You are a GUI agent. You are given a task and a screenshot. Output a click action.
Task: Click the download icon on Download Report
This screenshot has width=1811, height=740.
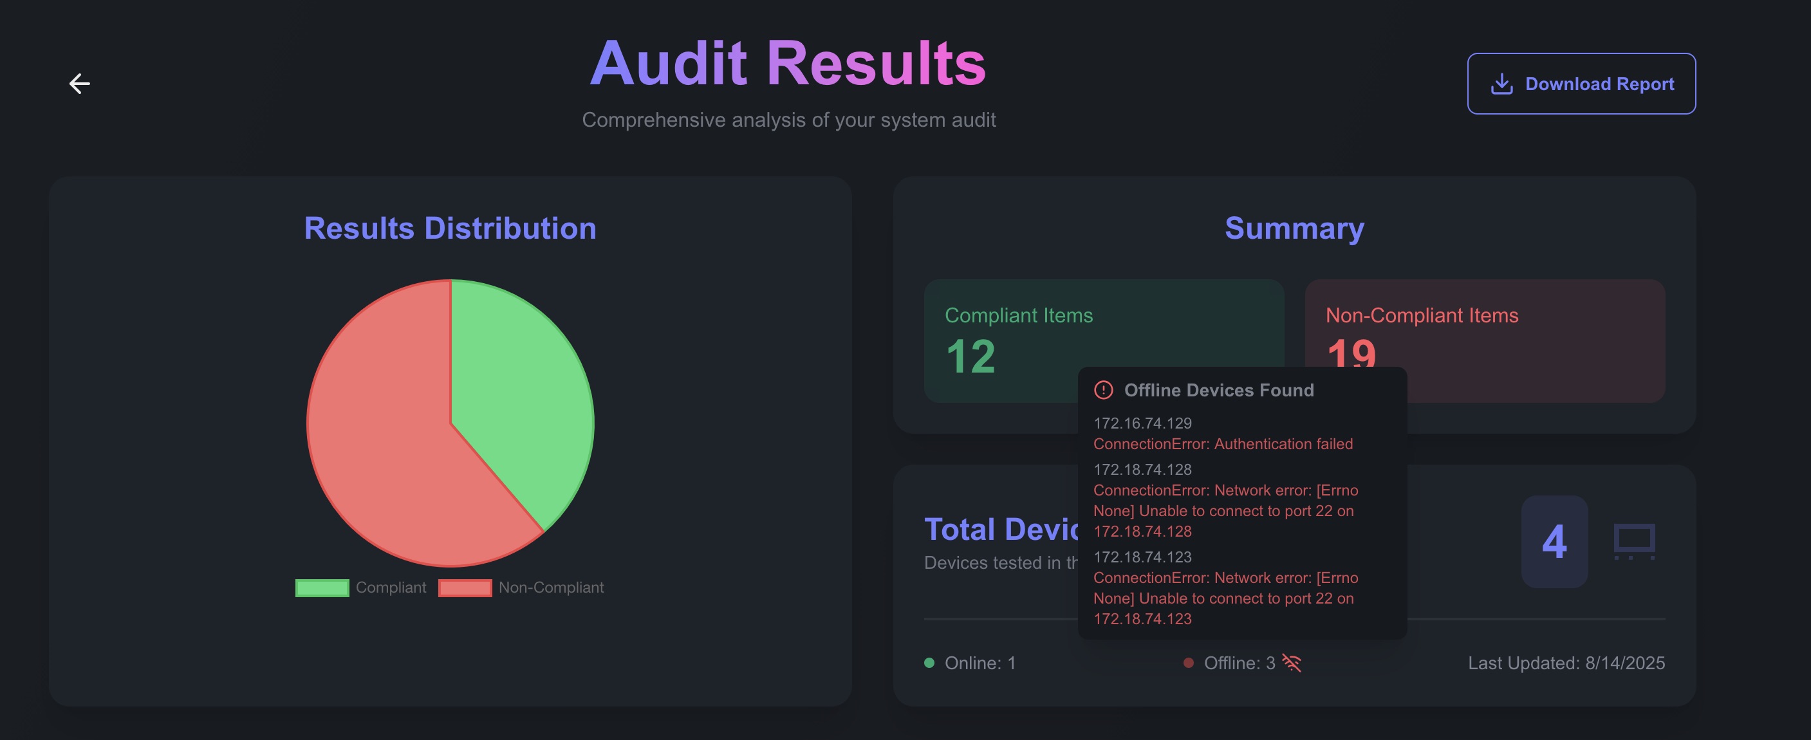[x=1501, y=83]
